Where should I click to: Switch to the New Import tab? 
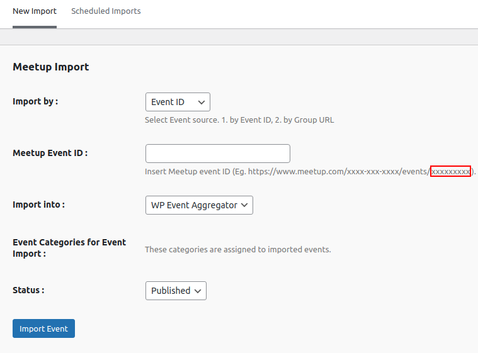pos(35,11)
